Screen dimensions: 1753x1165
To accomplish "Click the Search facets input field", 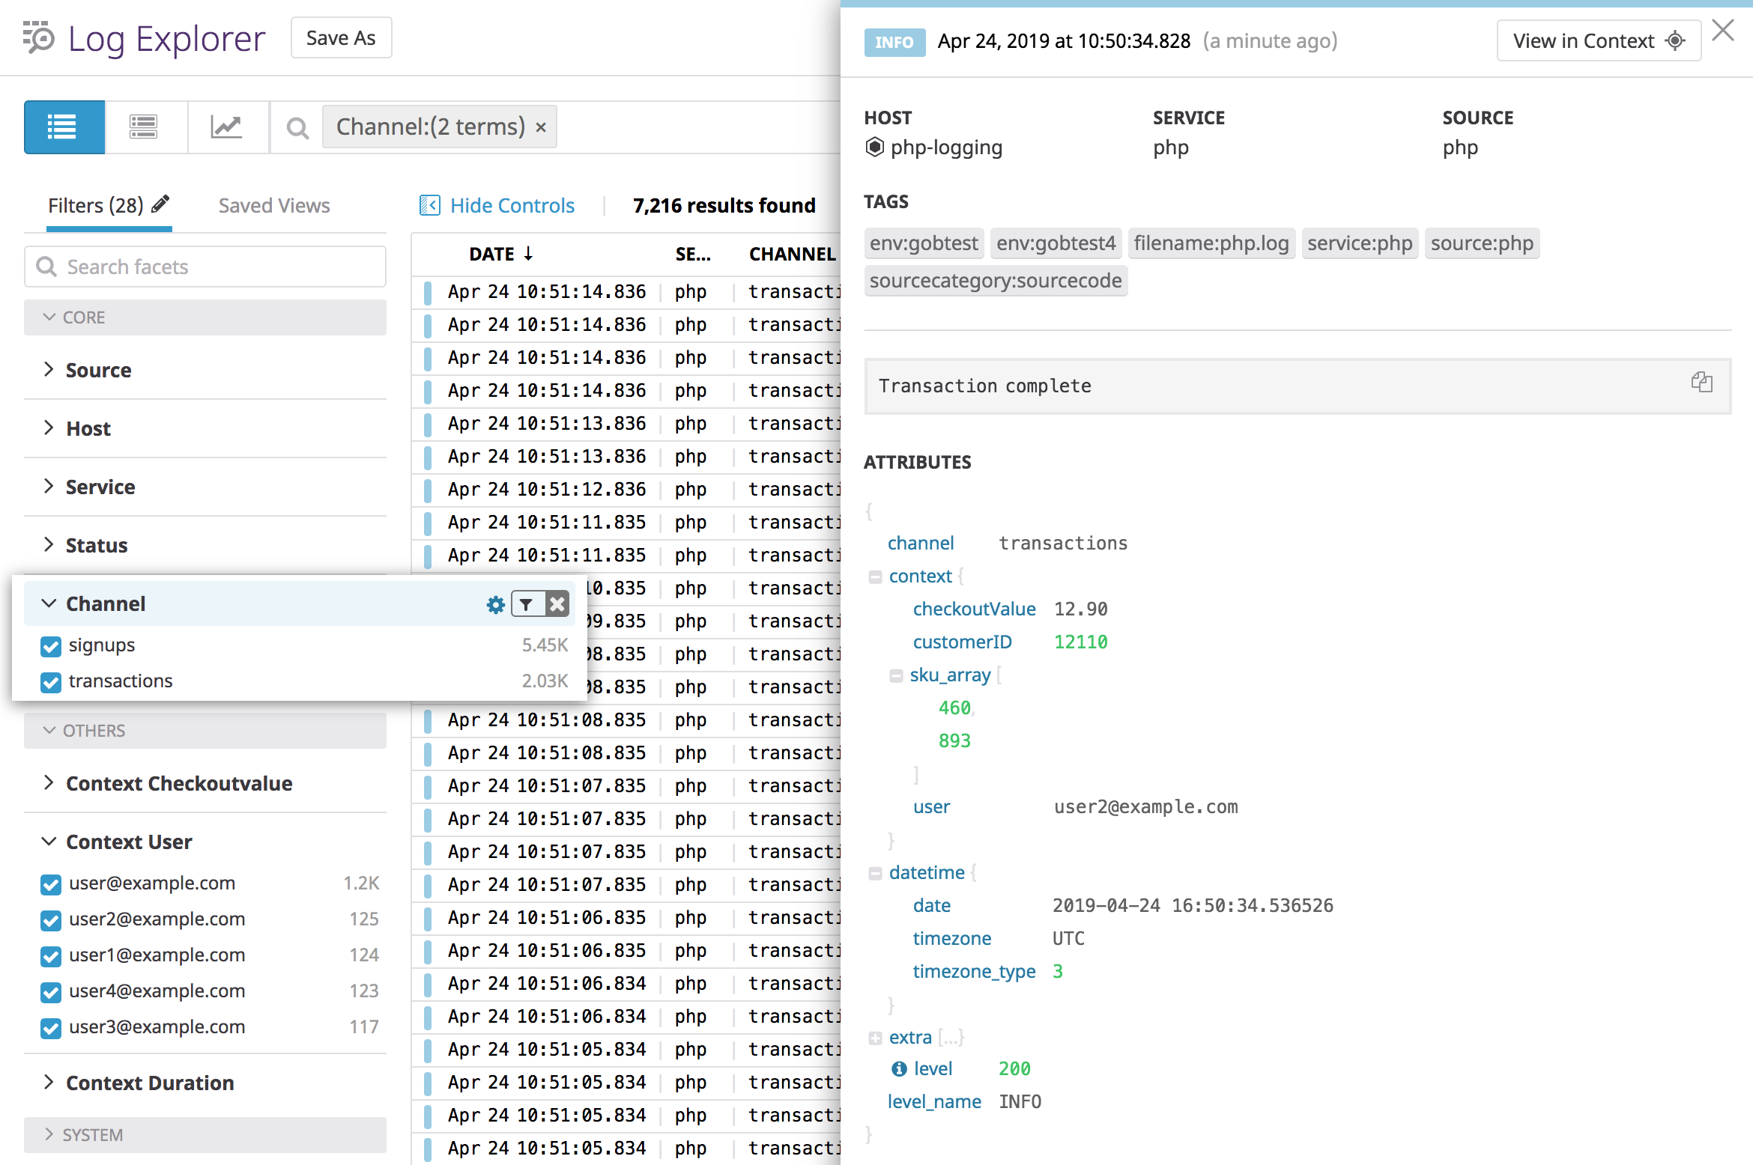I will 205,267.
